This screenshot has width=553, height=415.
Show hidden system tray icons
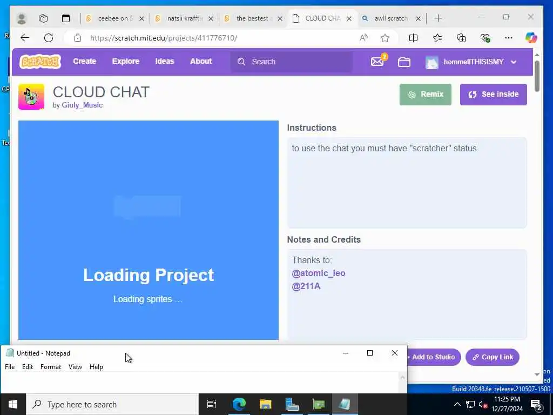[457, 404]
